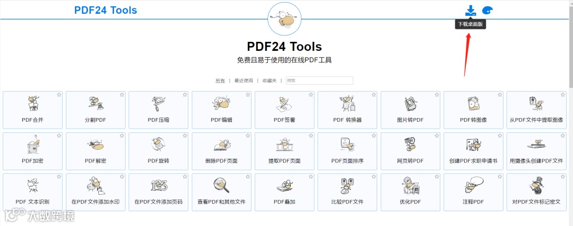This screenshot has height=226, width=573.
Task: Open the 删除PDF页面 tool tile
Action: tap(221, 151)
